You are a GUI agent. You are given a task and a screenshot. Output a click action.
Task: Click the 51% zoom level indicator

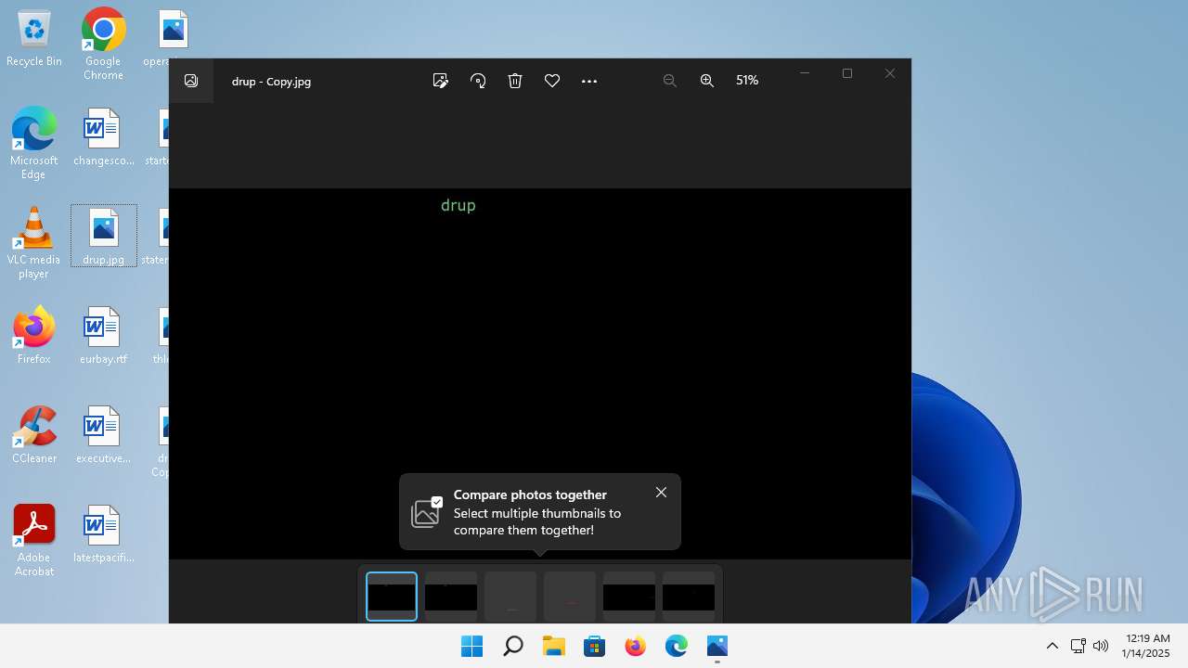747,81
